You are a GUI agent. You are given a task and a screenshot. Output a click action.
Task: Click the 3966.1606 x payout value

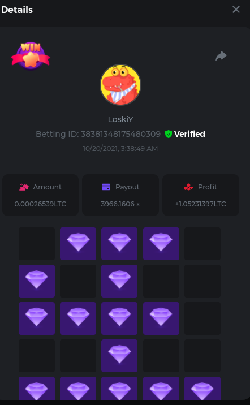(120, 204)
